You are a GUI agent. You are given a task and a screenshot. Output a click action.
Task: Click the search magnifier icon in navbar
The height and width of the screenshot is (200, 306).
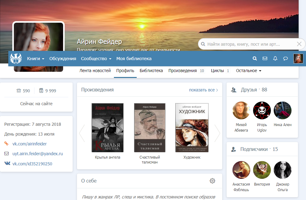(255, 59)
